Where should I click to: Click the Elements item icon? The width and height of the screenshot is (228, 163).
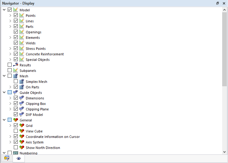(22, 37)
